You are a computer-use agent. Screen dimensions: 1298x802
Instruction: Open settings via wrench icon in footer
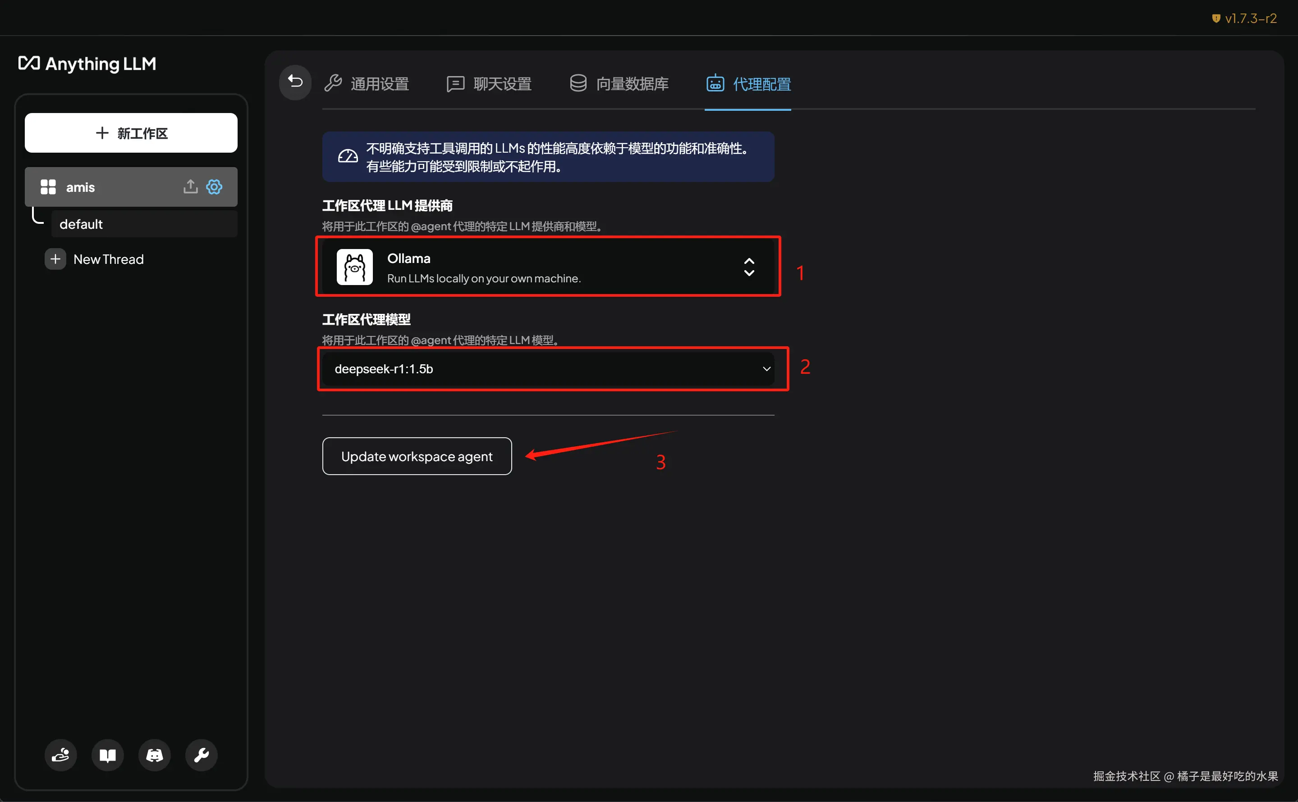[201, 755]
